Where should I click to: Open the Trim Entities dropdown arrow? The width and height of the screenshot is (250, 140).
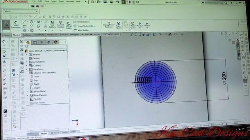(52, 30)
